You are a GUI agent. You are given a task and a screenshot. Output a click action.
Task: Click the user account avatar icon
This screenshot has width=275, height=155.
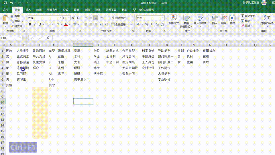264,3
